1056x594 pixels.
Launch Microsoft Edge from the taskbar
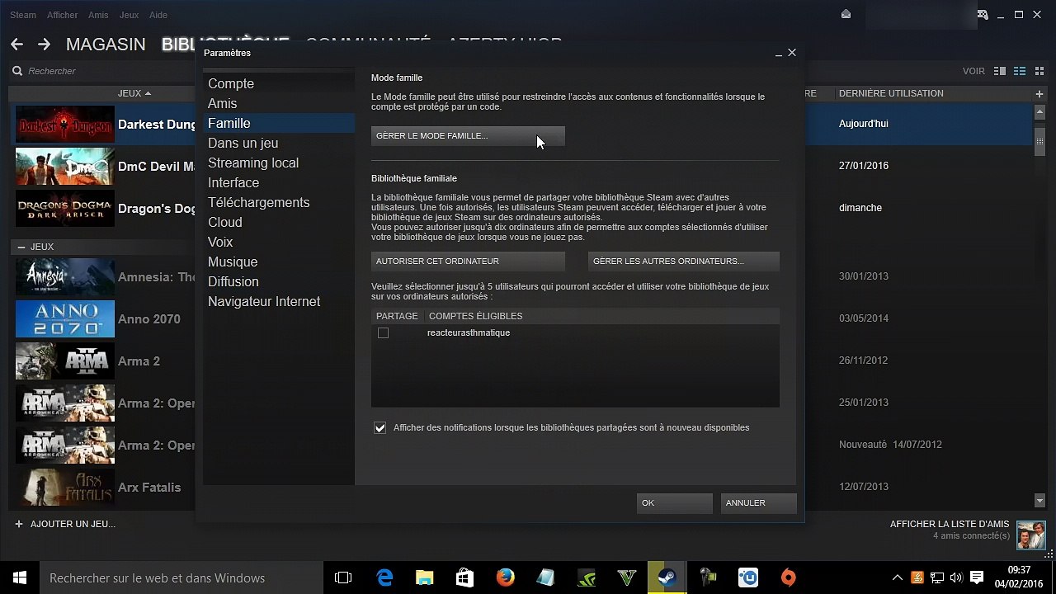pyautogui.click(x=384, y=577)
